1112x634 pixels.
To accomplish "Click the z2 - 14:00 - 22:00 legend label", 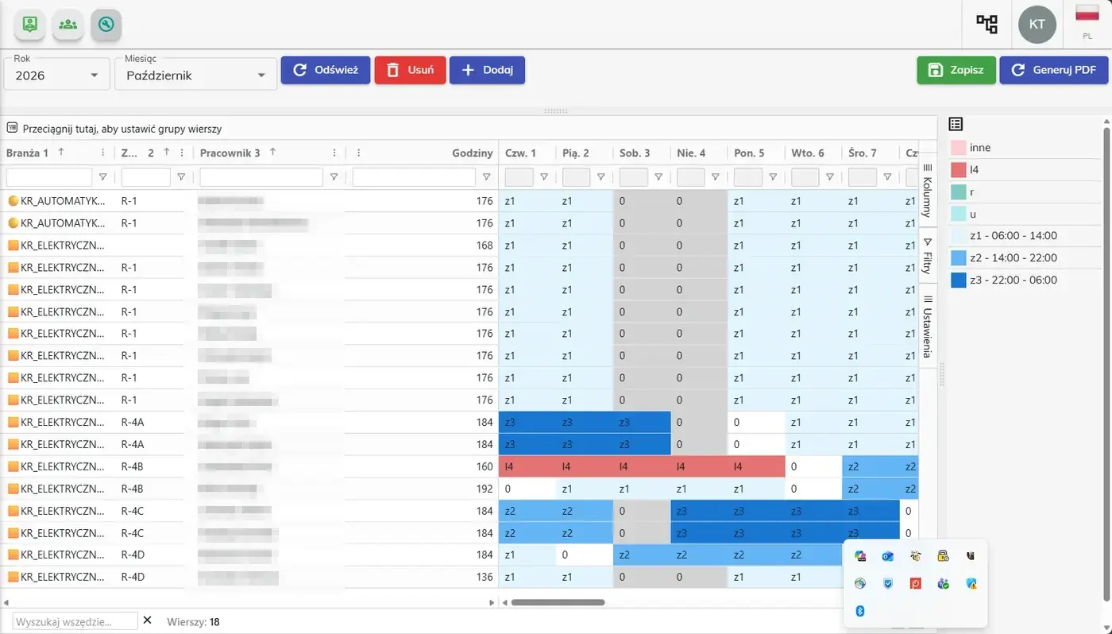I will tap(1013, 258).
